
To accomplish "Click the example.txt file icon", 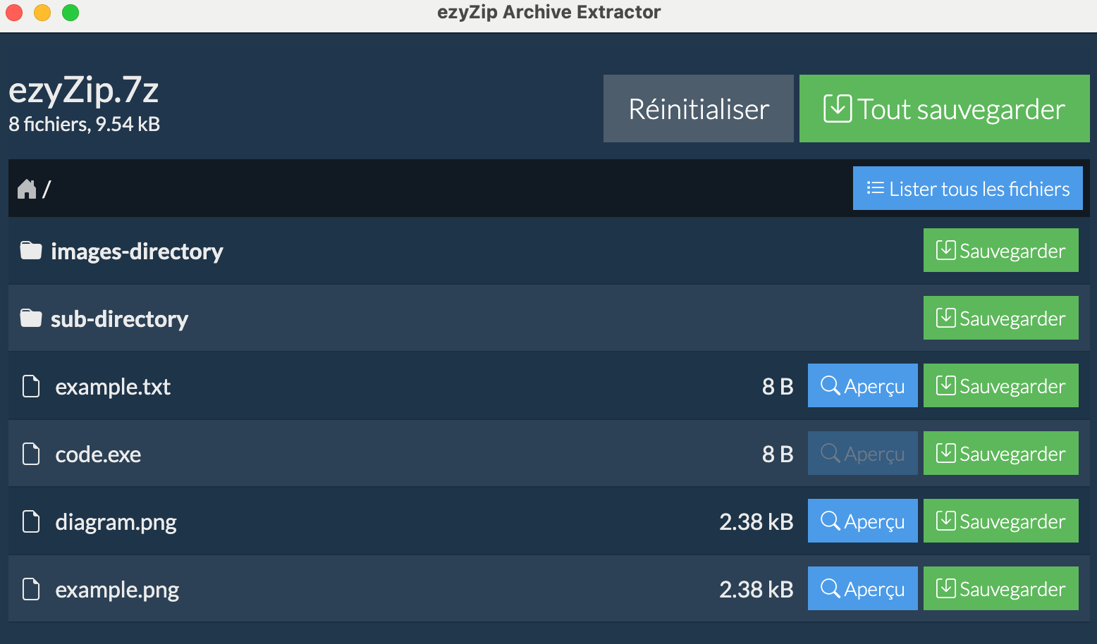I will tap(31, 386).
